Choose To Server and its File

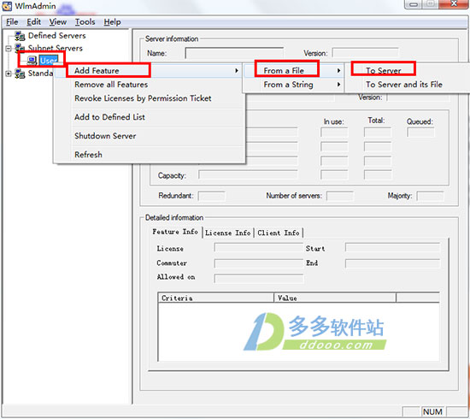pos(403,85)
